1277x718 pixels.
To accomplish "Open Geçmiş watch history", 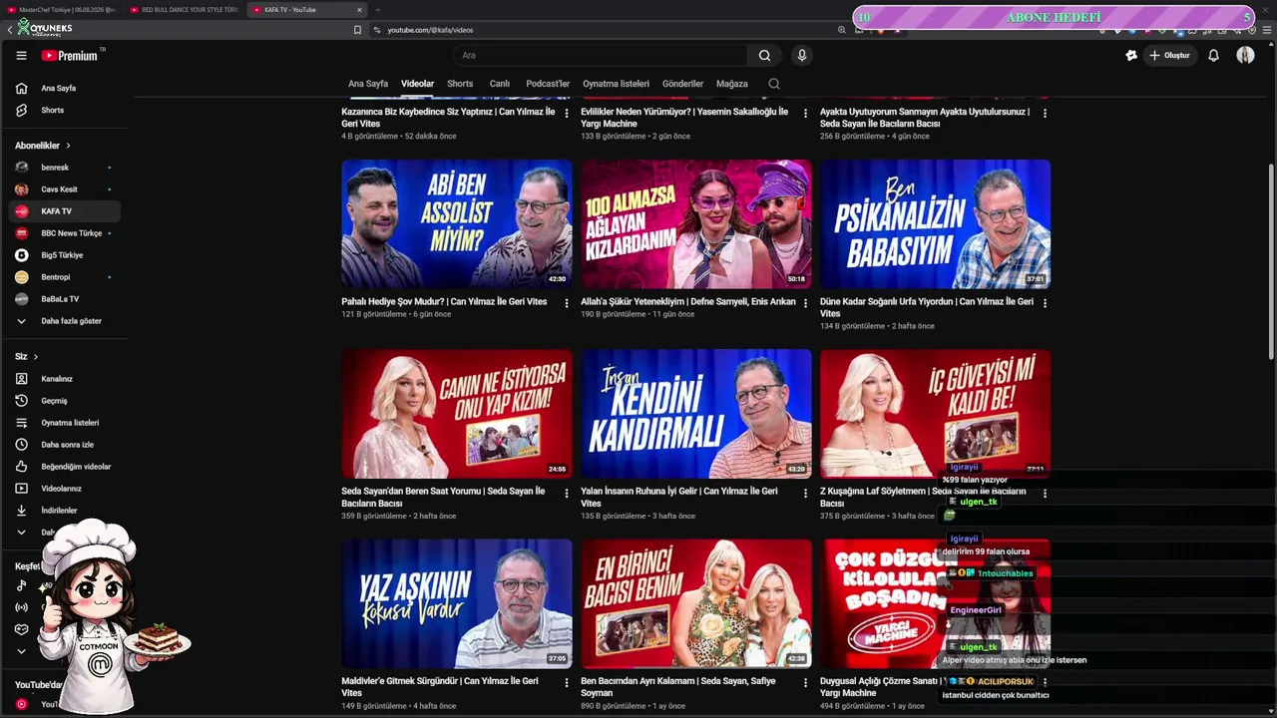I will point(65,401).
